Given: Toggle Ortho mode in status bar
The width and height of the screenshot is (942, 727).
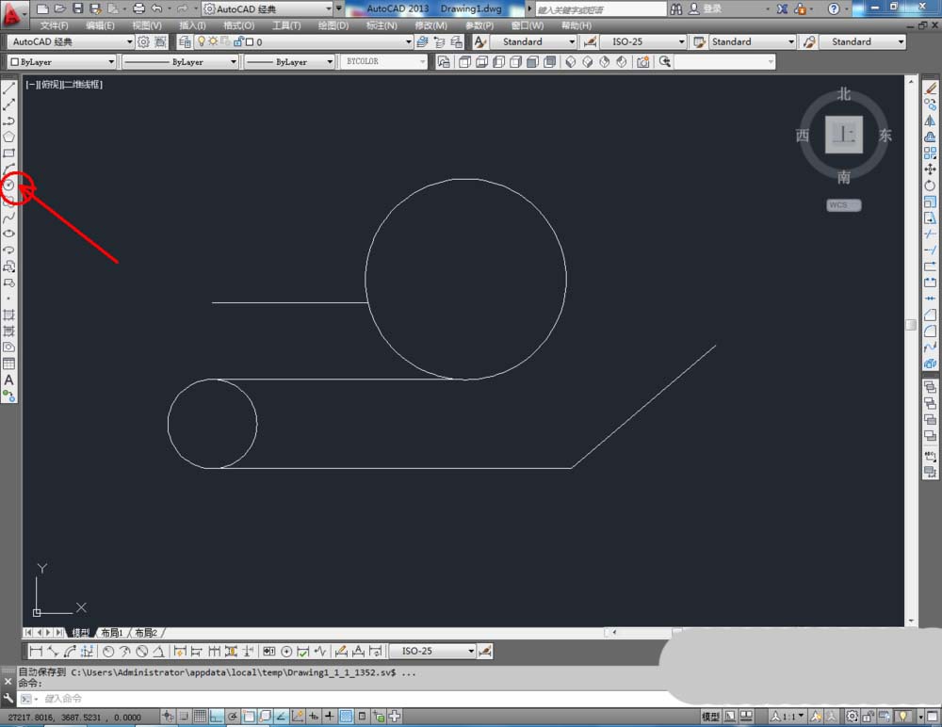Looking at the screenshot, I should pyautogui.click(x=217, y=716).
